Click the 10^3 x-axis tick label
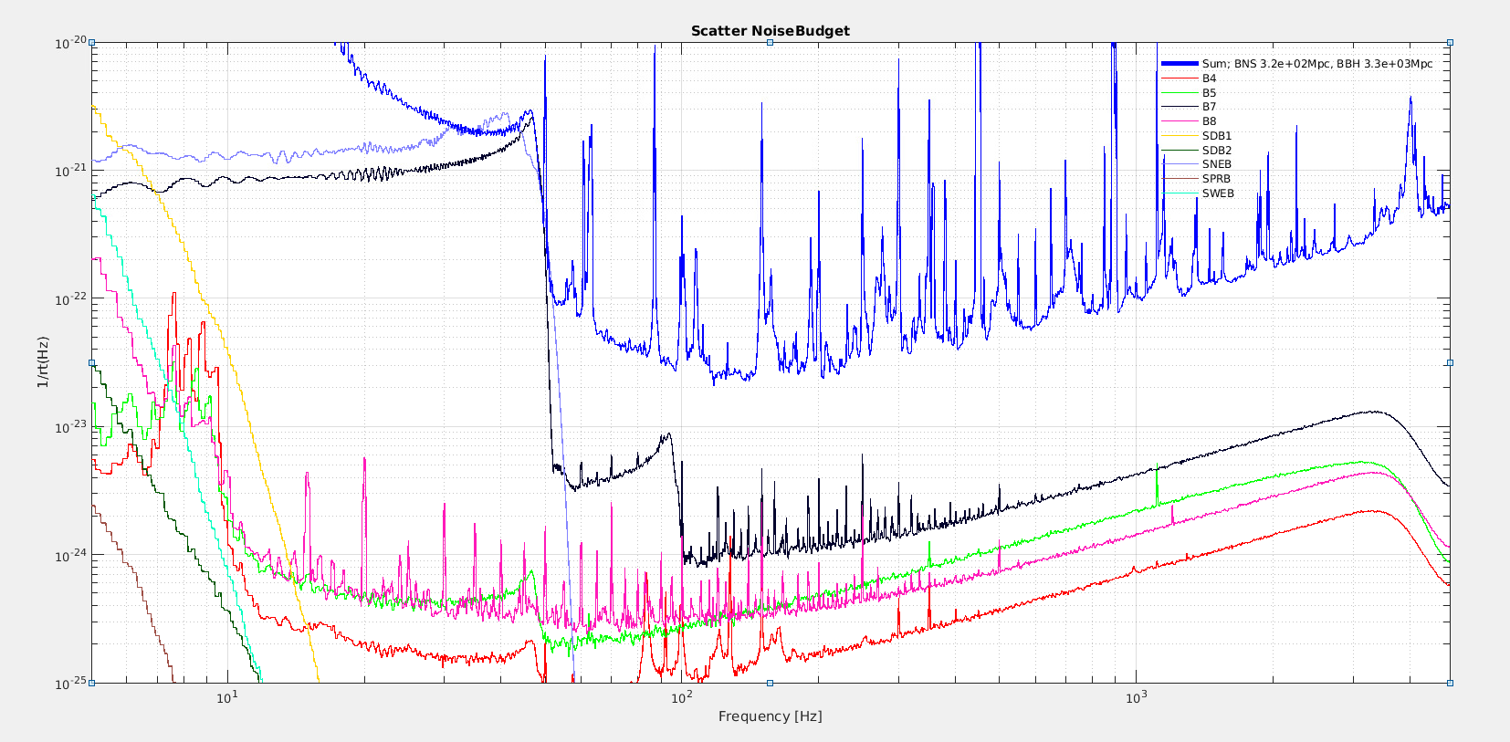The height and width of the screenshot is (742, 1510). coord(1135,697)
